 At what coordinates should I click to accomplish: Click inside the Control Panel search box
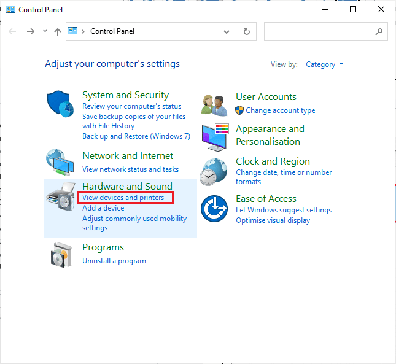(318, 31)
